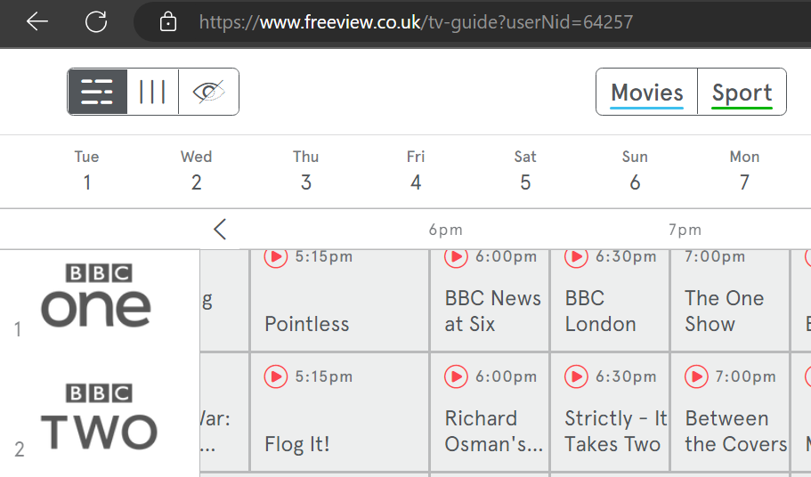811x477 pixels.
Task: Open The One Show programme listing
Action: [x=725, y=311]
